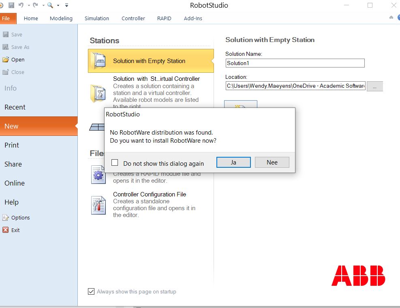Choose Save As in the File sidebar
This screenshot has width=400, height=308.
(16, 47)
